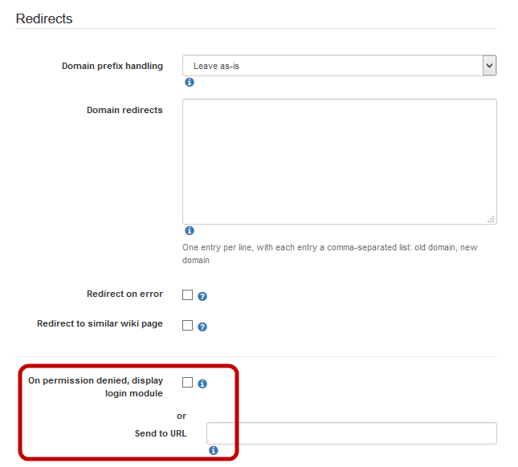Click info icon below Send to URL field
The image size is (518, 467).
pyautogui.click(x=213, y=451)
